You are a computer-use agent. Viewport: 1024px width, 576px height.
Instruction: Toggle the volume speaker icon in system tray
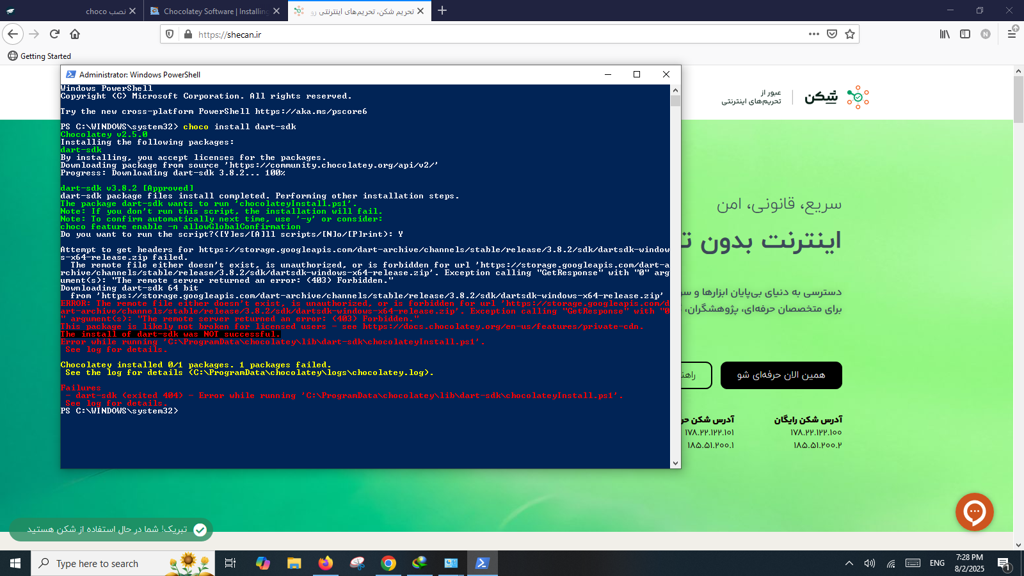[869, 563]
